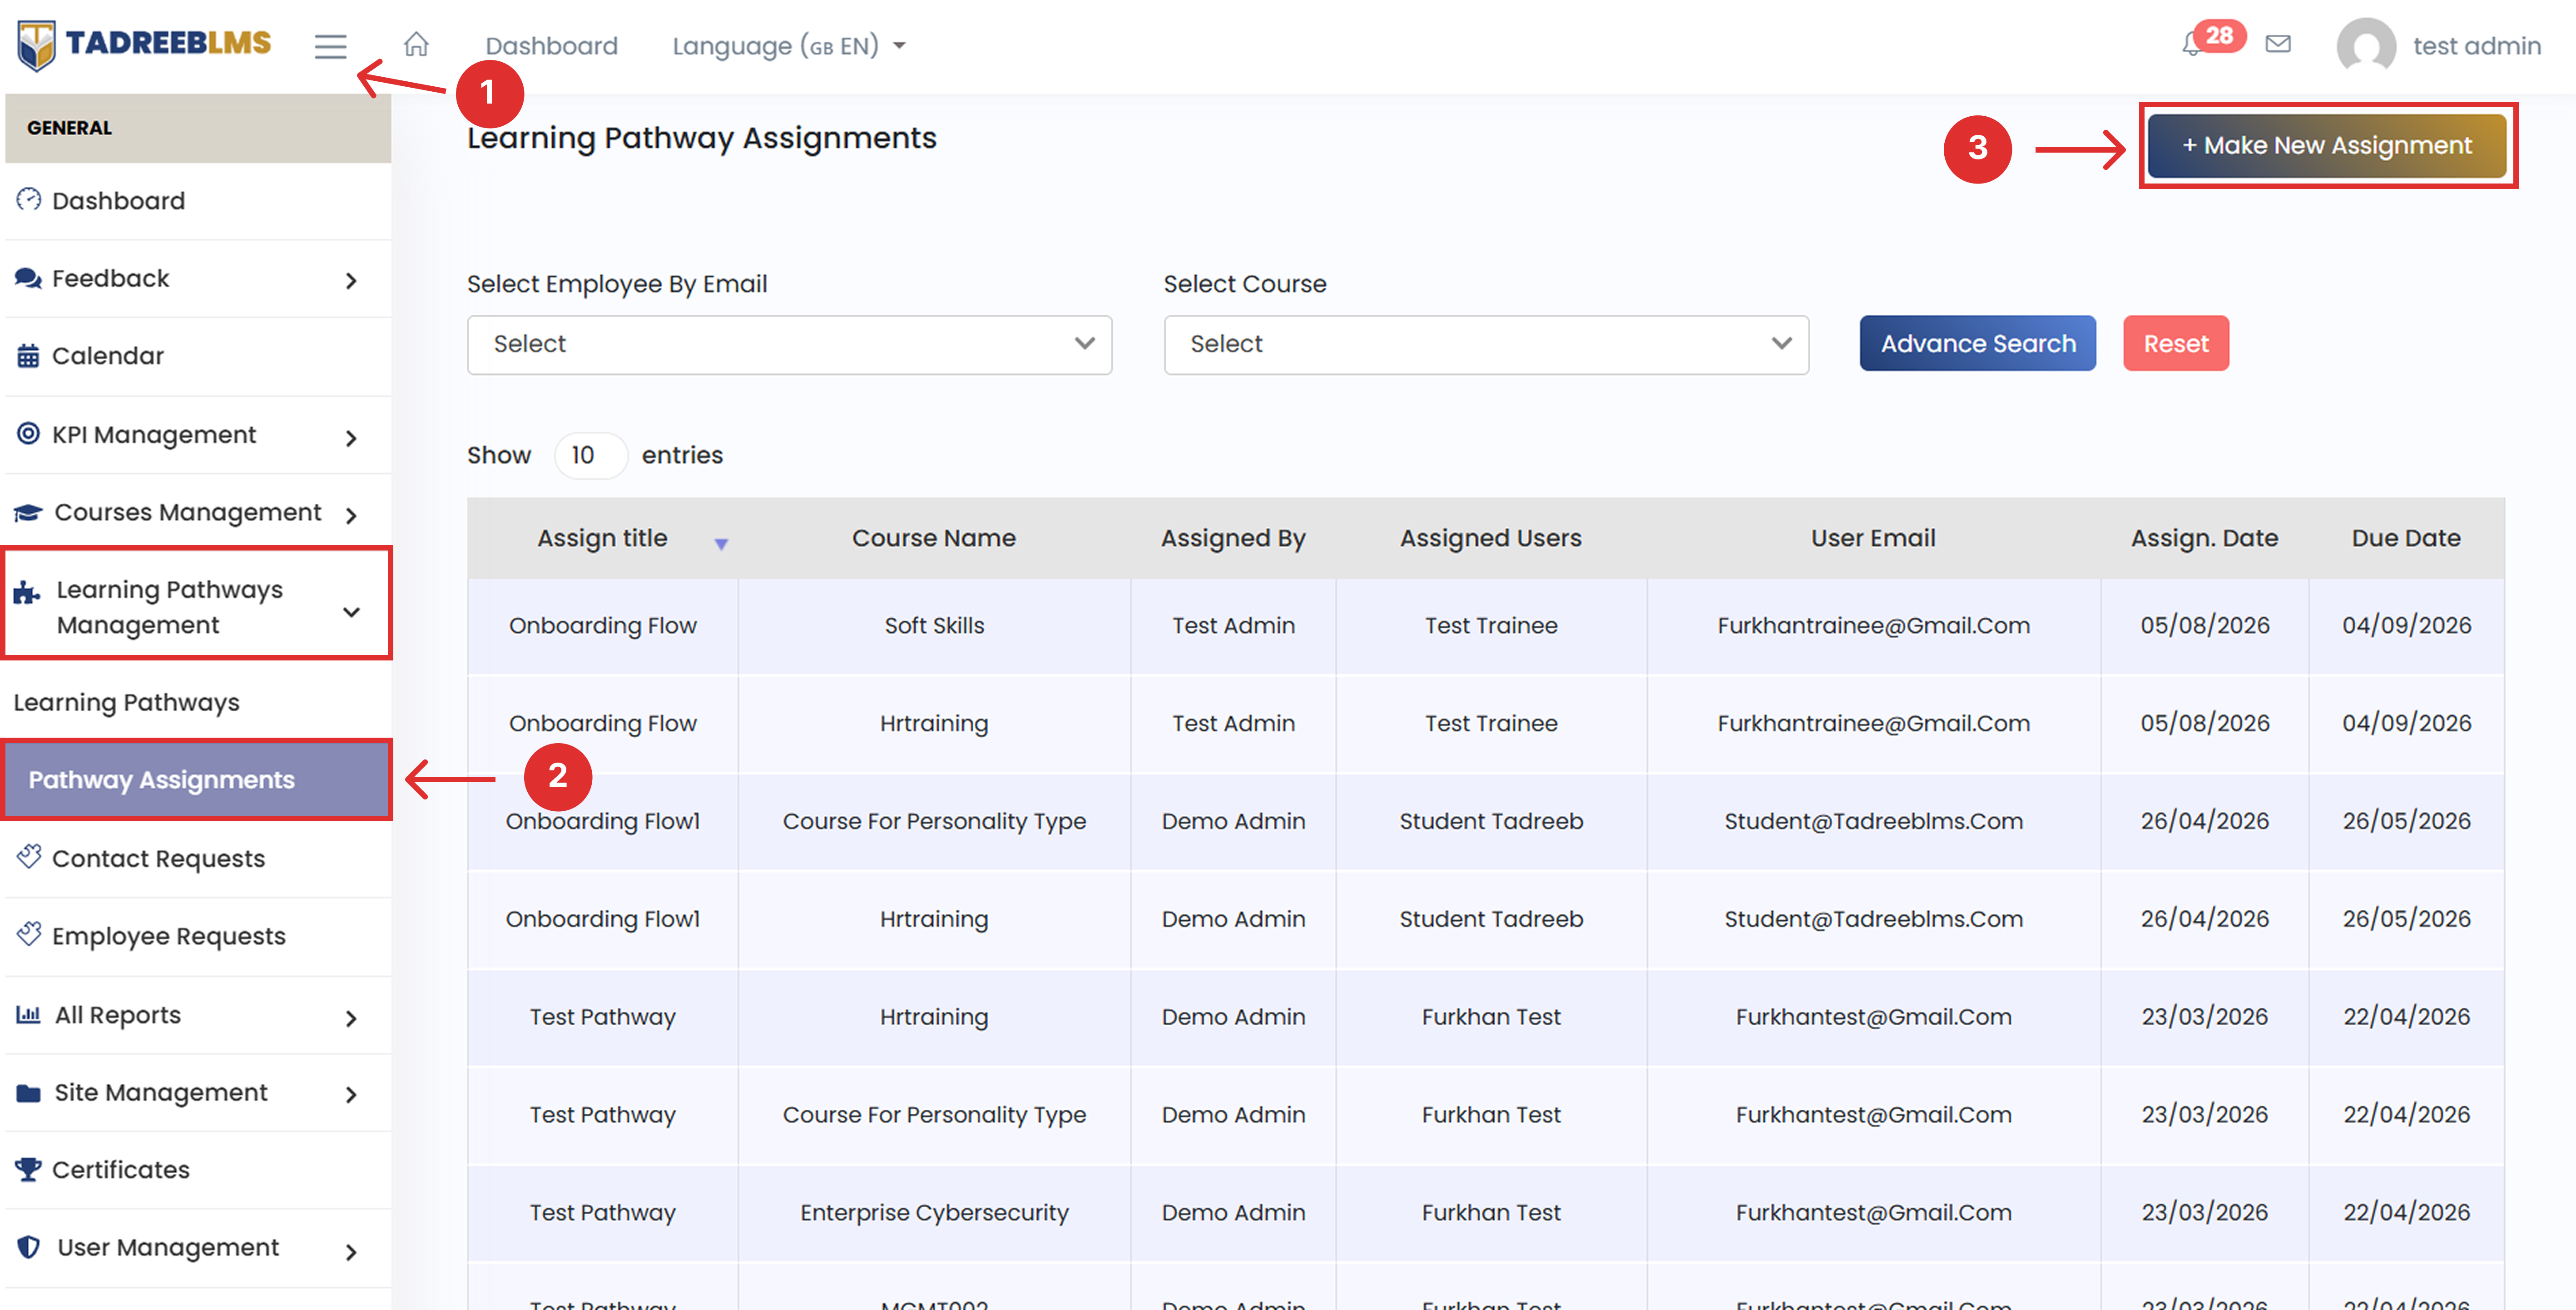The height and width of the screenshot is (1310, 2576).
Task: Sort by the Assign. Date header
Action: tap(2204, 538)
